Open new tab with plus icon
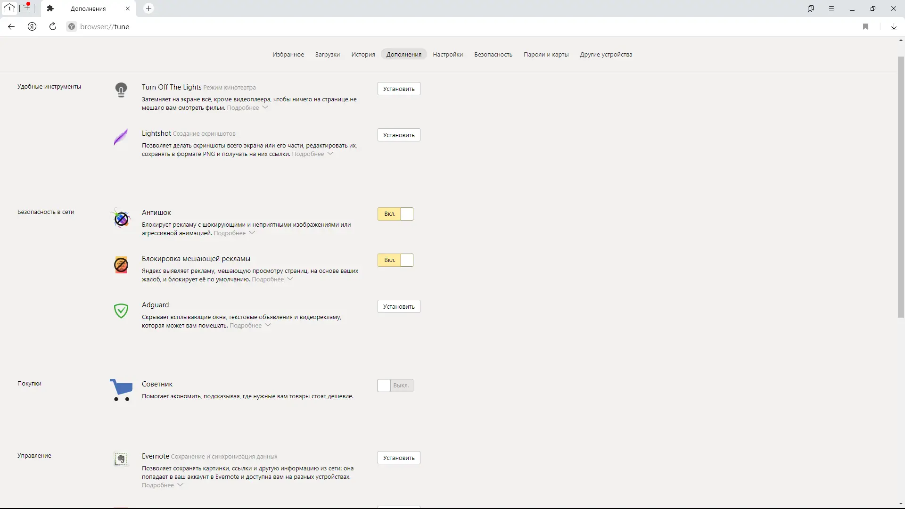 (148, 8)
